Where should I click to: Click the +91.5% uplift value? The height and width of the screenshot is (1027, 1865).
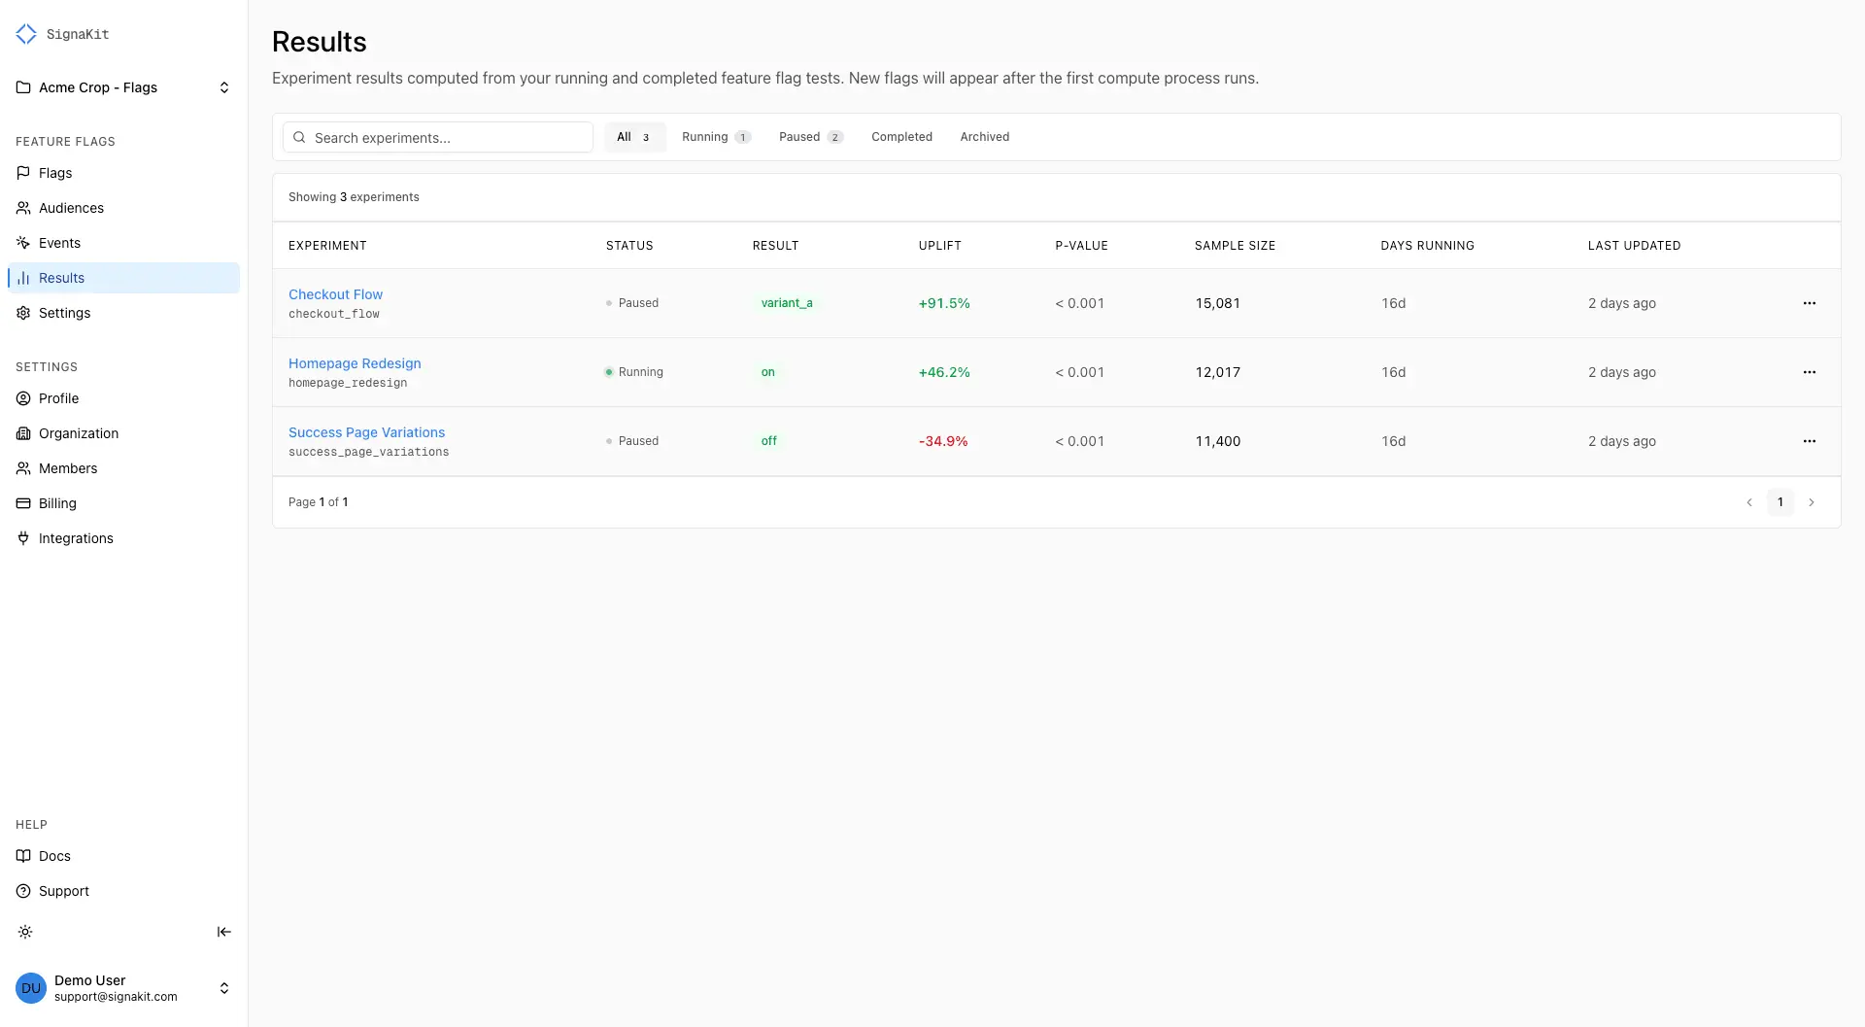pos(944,303)
